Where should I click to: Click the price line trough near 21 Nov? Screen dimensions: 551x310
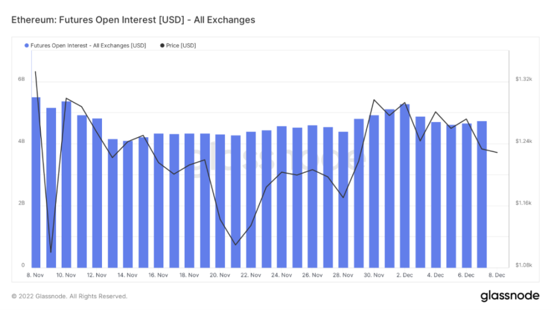(x=235, y=245)
